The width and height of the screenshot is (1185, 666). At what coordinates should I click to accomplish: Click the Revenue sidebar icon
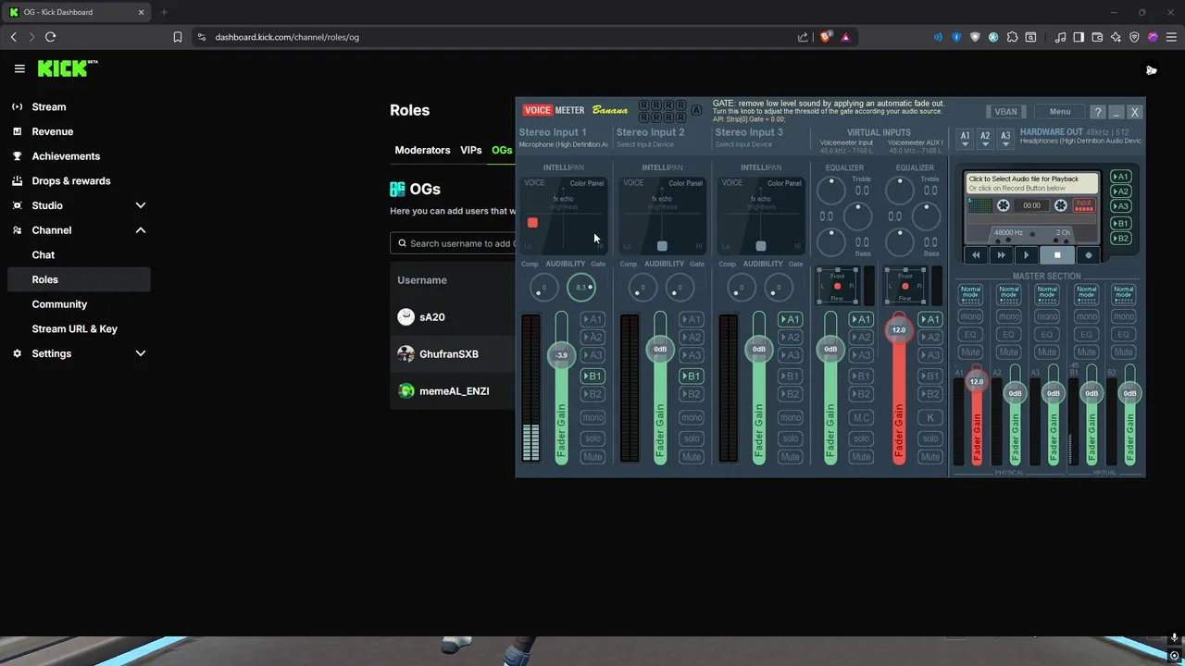tap(18, 131)
